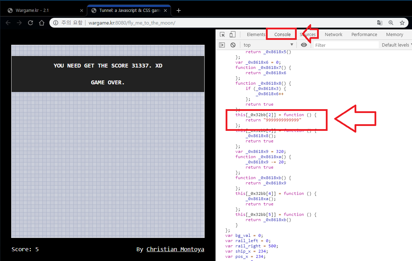Click the var _0x8618x6 = 0; line
This screenshot has height=261, width=412.
pyautogui.click(x=258, y=62)
